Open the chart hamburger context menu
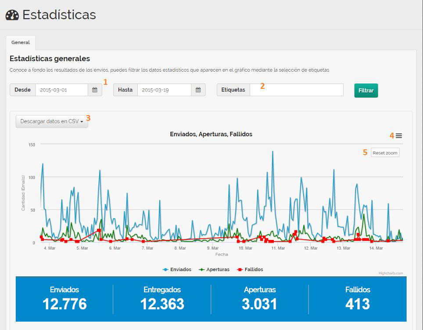423x330 pixels. [398, 136]
